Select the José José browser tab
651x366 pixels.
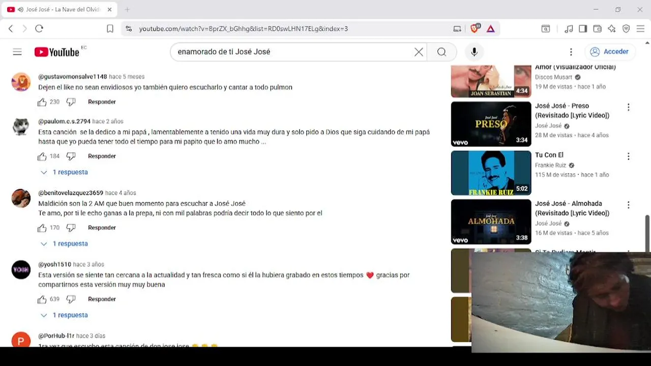[58, 10]
